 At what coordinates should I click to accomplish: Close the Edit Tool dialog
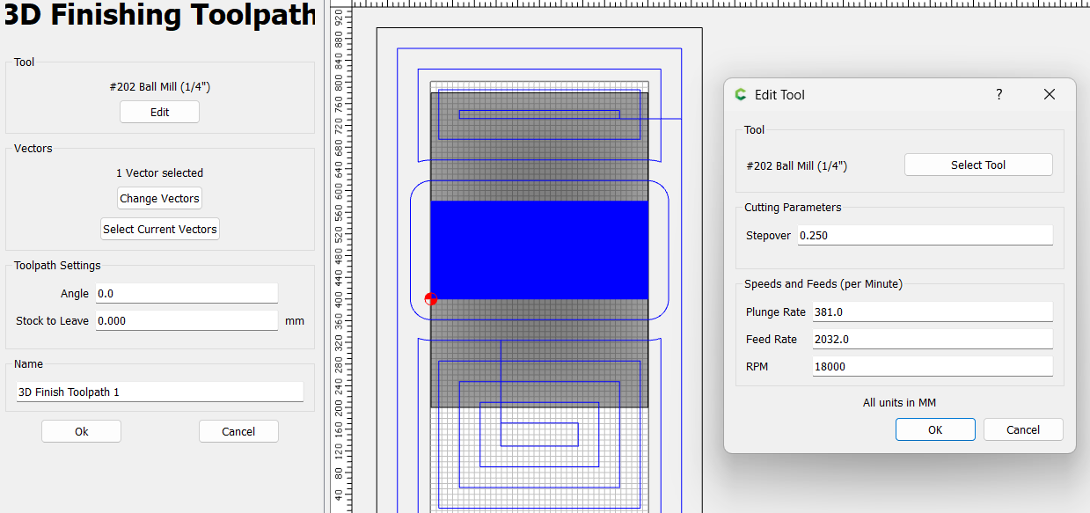tap(1049, 94)
